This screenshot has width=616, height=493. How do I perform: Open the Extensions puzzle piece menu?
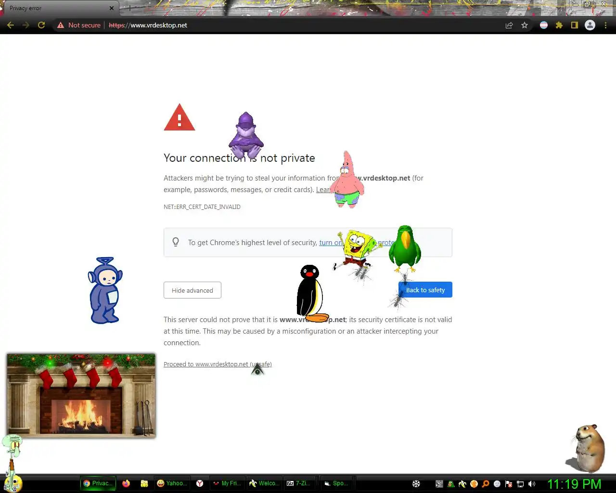pos(559,25)
